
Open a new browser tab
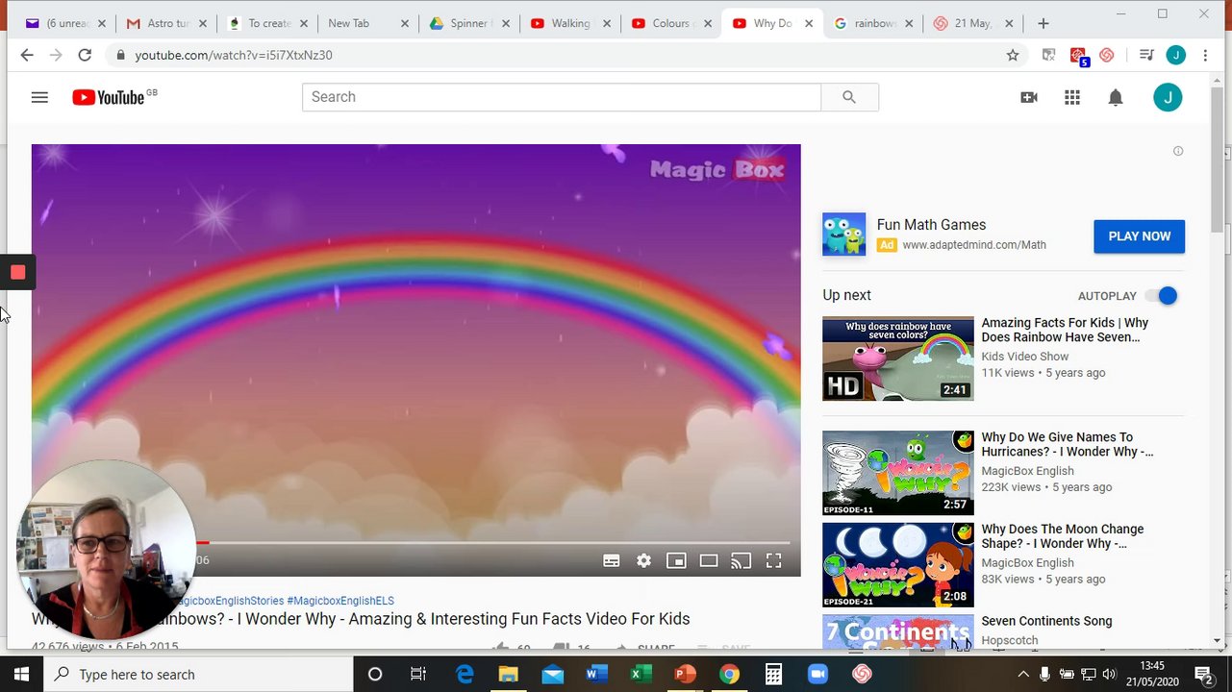(x=1043, y=23)
